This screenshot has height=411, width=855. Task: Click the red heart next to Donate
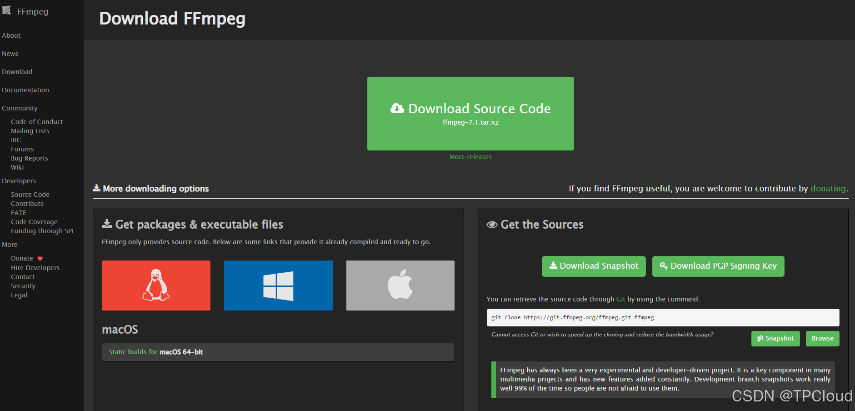(40, 259)
